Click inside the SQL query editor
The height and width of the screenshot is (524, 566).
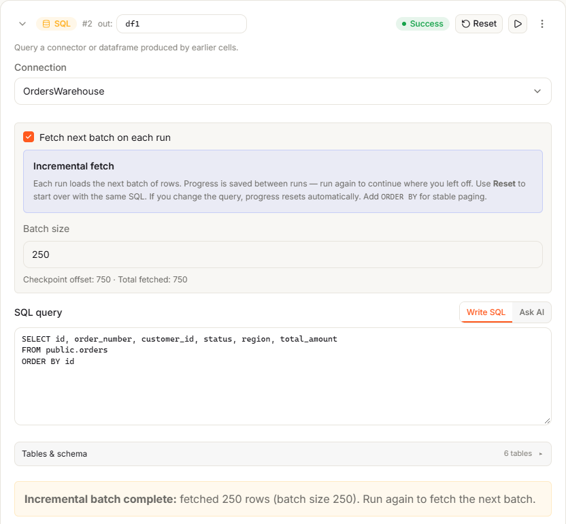pos(282,376)
